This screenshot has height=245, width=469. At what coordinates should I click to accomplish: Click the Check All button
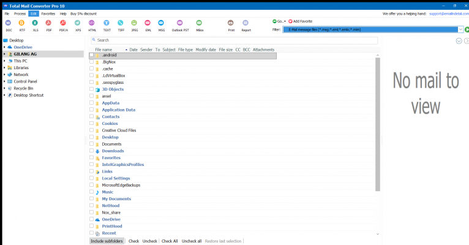point(170,241)
